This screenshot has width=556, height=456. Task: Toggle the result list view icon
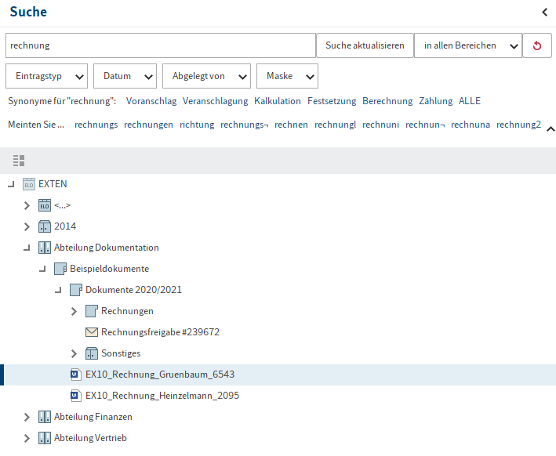[x=19, y=161]
